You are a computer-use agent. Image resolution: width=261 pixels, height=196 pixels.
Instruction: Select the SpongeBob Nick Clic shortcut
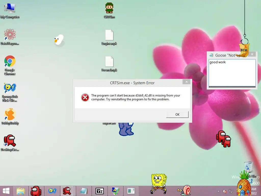pyautogui.click(x=10, y=92)
